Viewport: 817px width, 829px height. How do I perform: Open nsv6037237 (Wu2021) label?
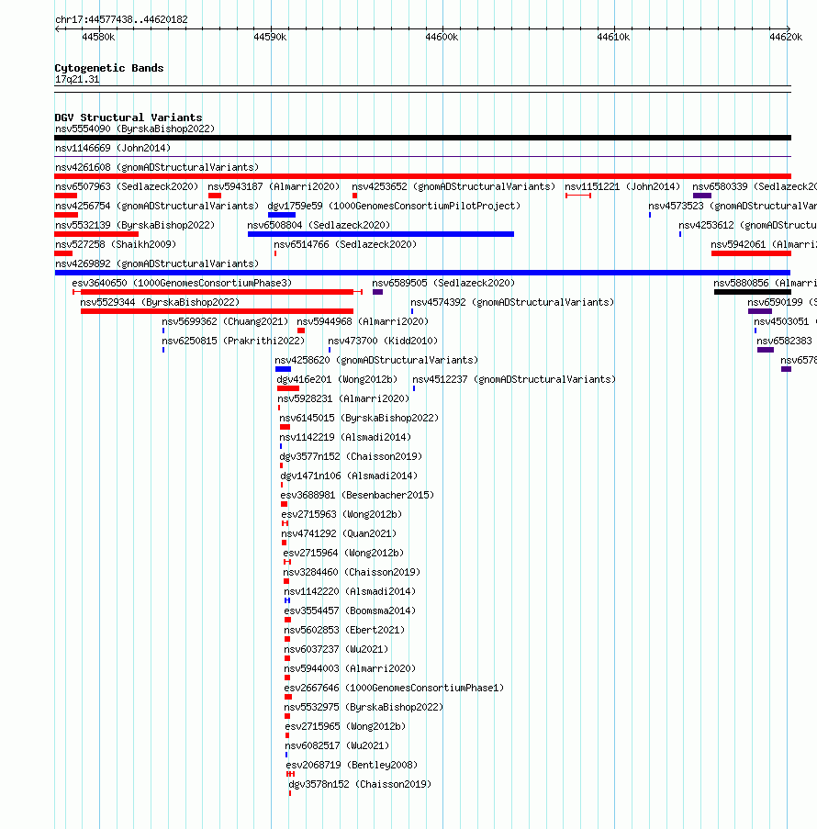(x=336, y=650)
